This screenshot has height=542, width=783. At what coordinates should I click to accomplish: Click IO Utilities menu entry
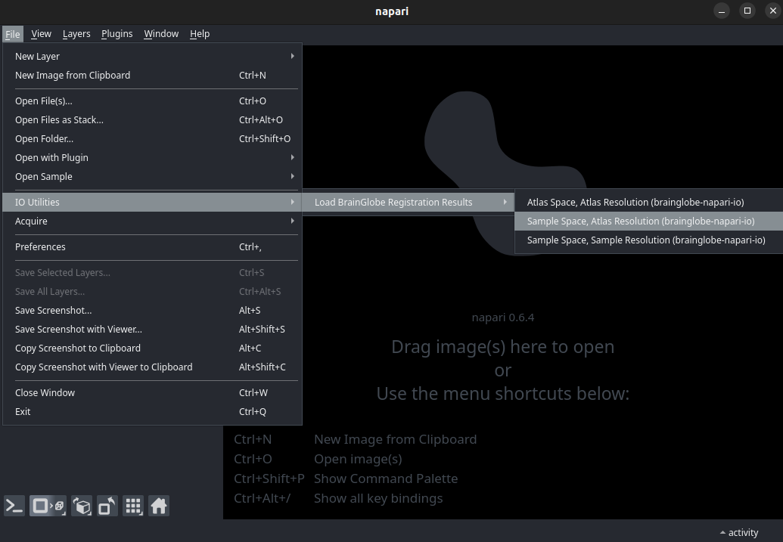pyautogui.click(x=152, y=202)
